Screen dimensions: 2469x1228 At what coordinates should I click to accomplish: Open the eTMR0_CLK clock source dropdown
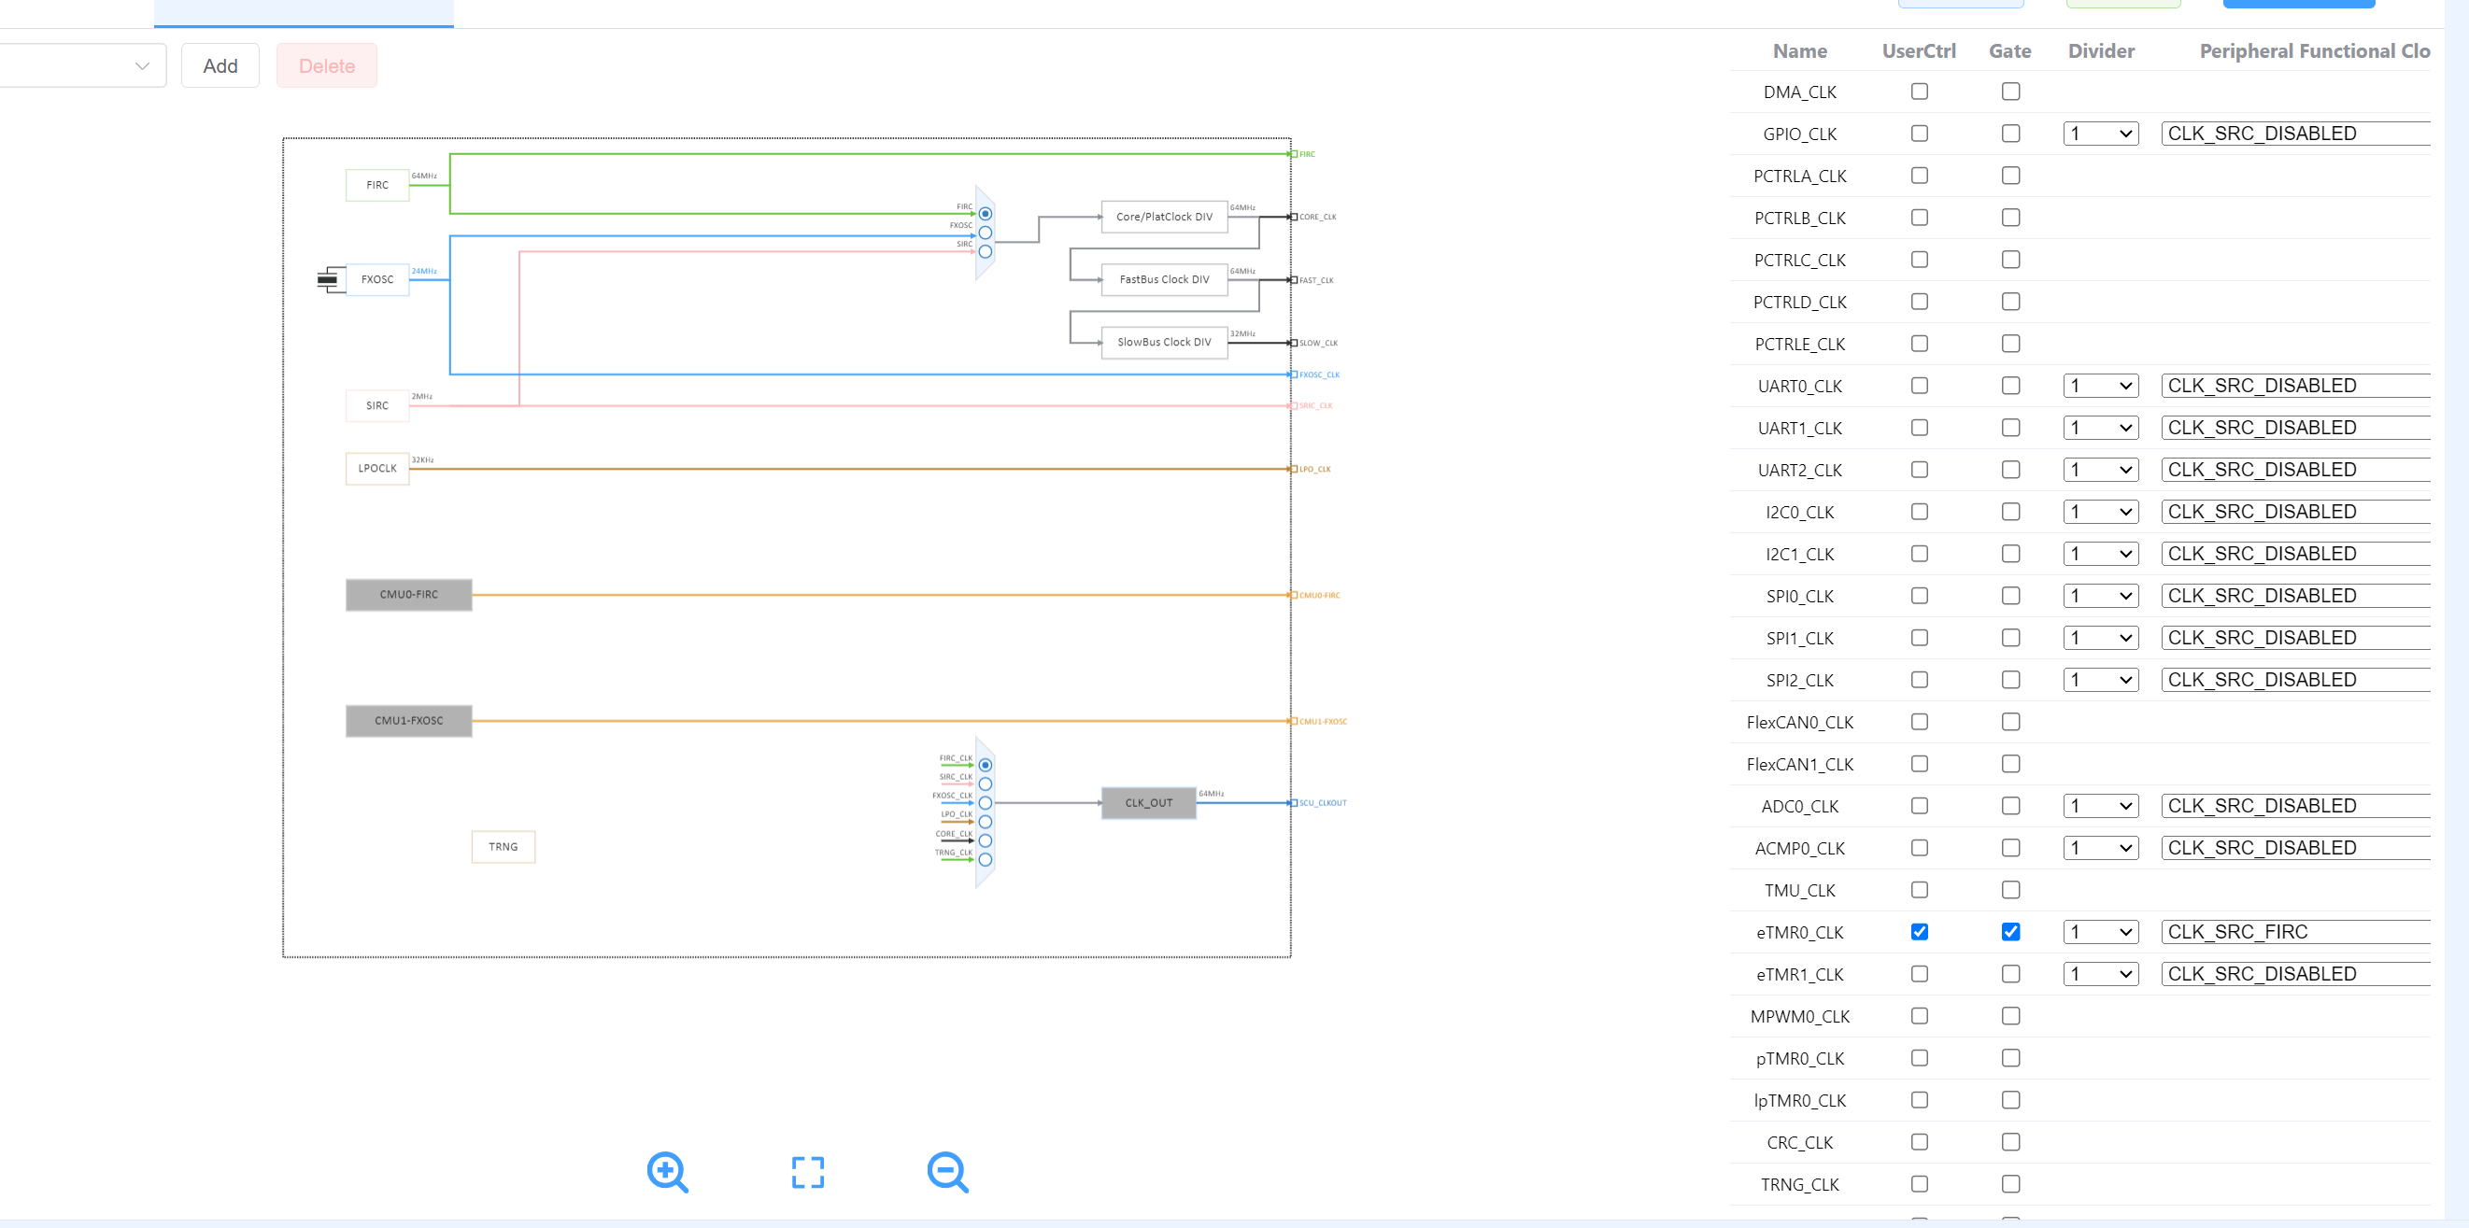point(2296,931)
